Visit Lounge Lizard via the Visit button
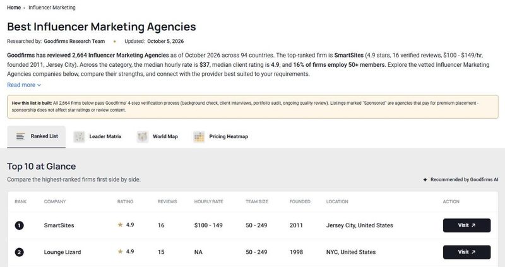This screenshot has height=267, width=505. pos(466,252)
